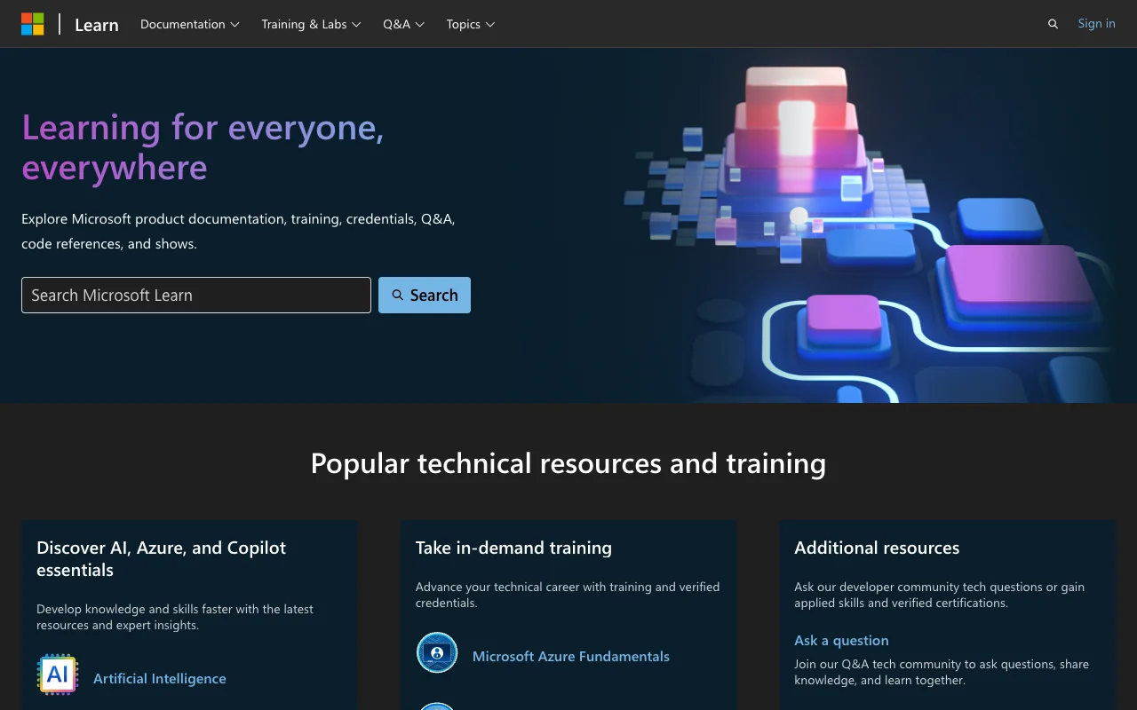This screenshot has width=1137, height=710.
Task: Click the 'Explore Microsoft product documentation' description
Action: click(238, 231)
